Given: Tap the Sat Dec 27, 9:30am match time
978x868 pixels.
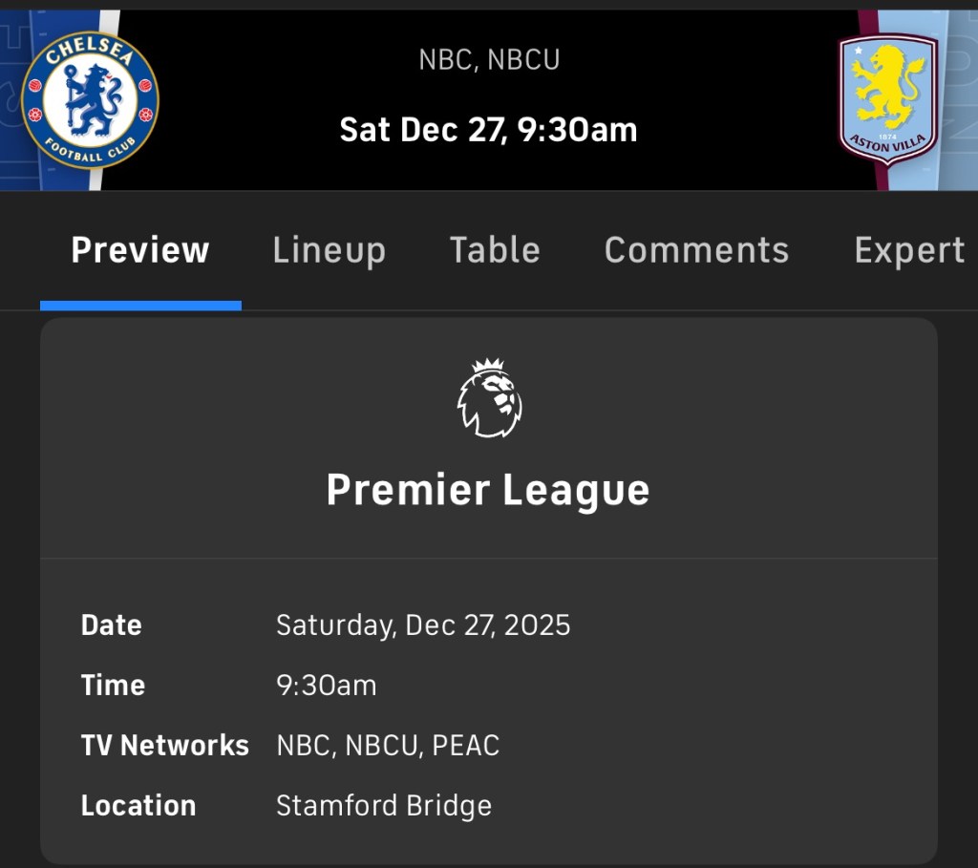Looking at the screenshot, I should (488, 130).
